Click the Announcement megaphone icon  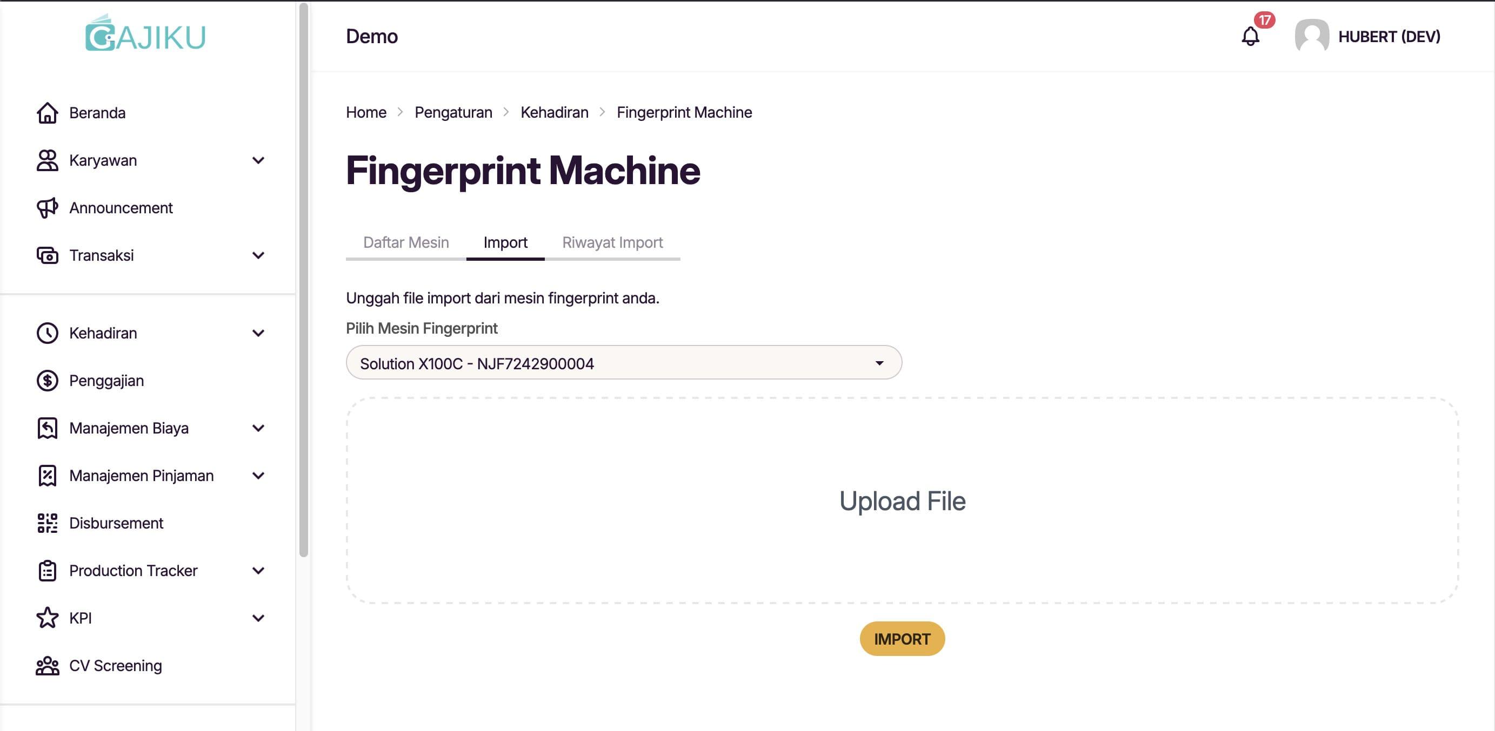tap(47, 207)
